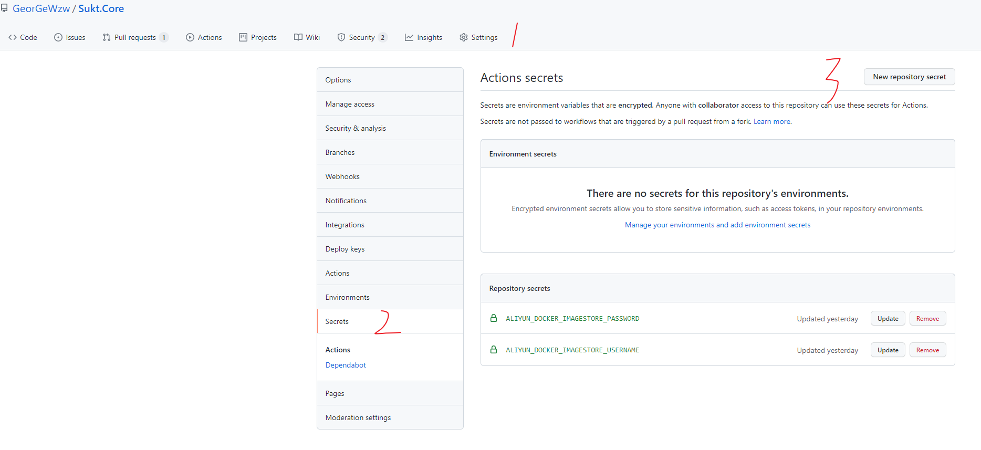Open the Code tab
Image resolution: width=981 pixels, height=450 pixels.
(23, 37)
